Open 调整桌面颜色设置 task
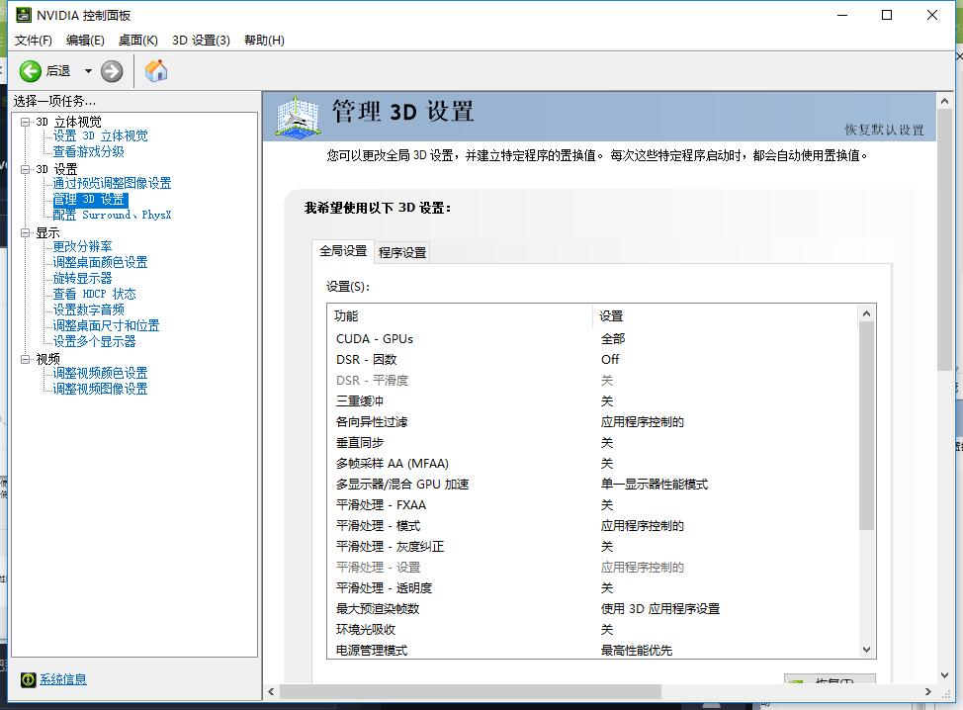The height and width of the screenshot is (710, 963). tap(100, 262)
